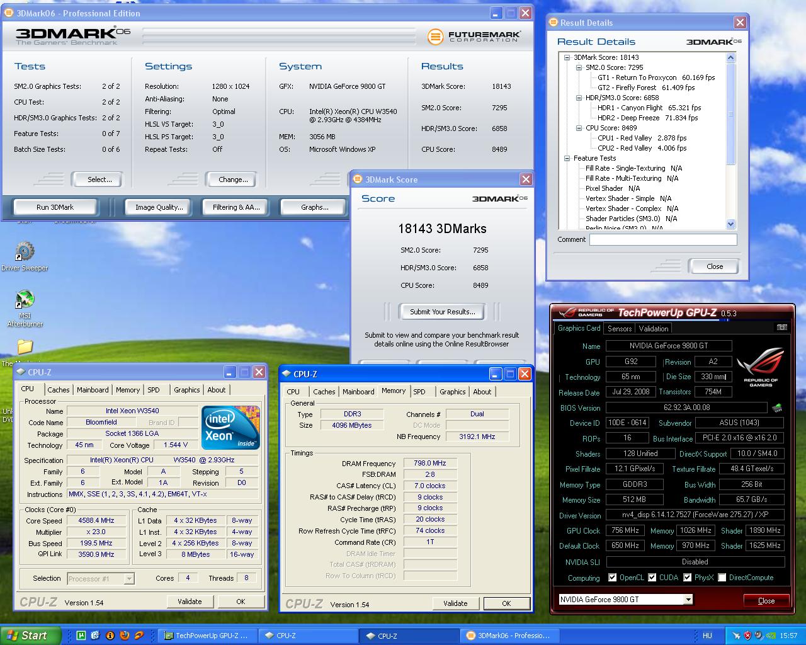Click the BIOS save chip icon in GPU-Z
Image resolution: width=806 pixels, height=645 pixels.
tap(777, 408)
